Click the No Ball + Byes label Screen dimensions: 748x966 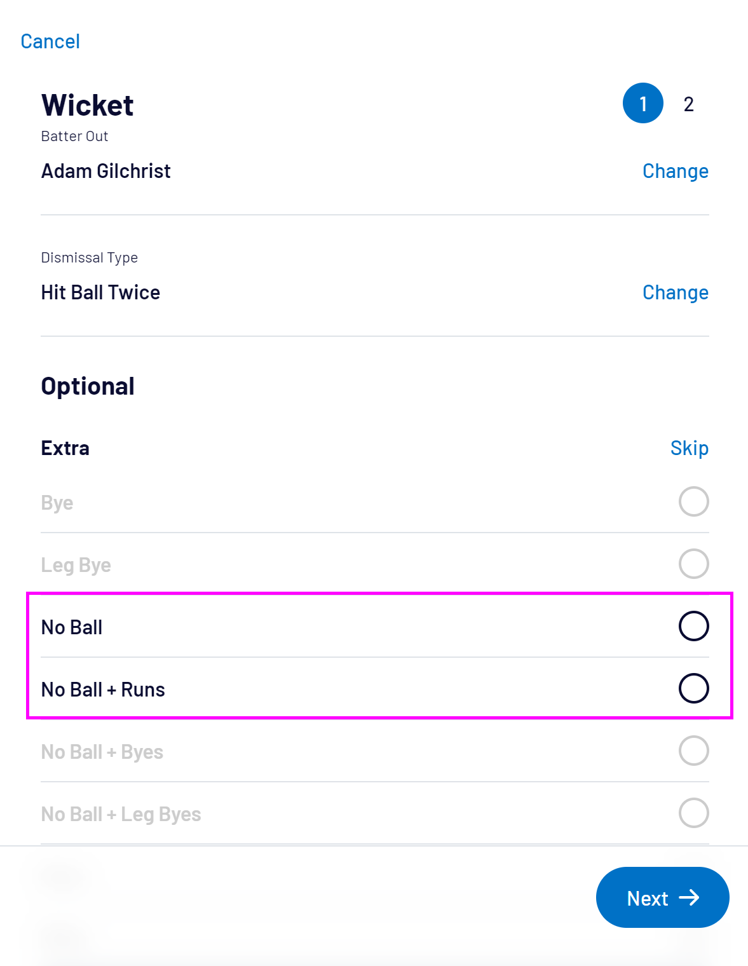102,752
